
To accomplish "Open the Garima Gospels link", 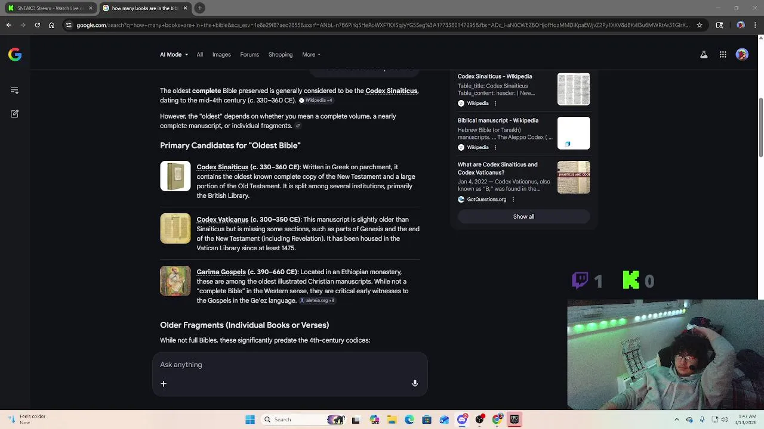I will point(221,272).
